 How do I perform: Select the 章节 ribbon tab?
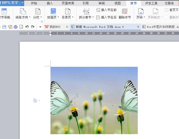[x=133, y=3]
